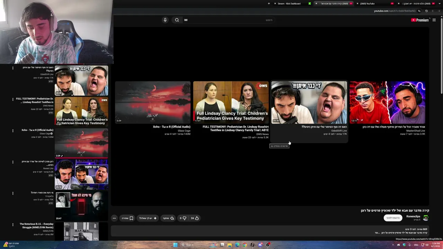Click the microphone voice search icon
Viewport: 443px width, 249px height.
coord(165,20)
